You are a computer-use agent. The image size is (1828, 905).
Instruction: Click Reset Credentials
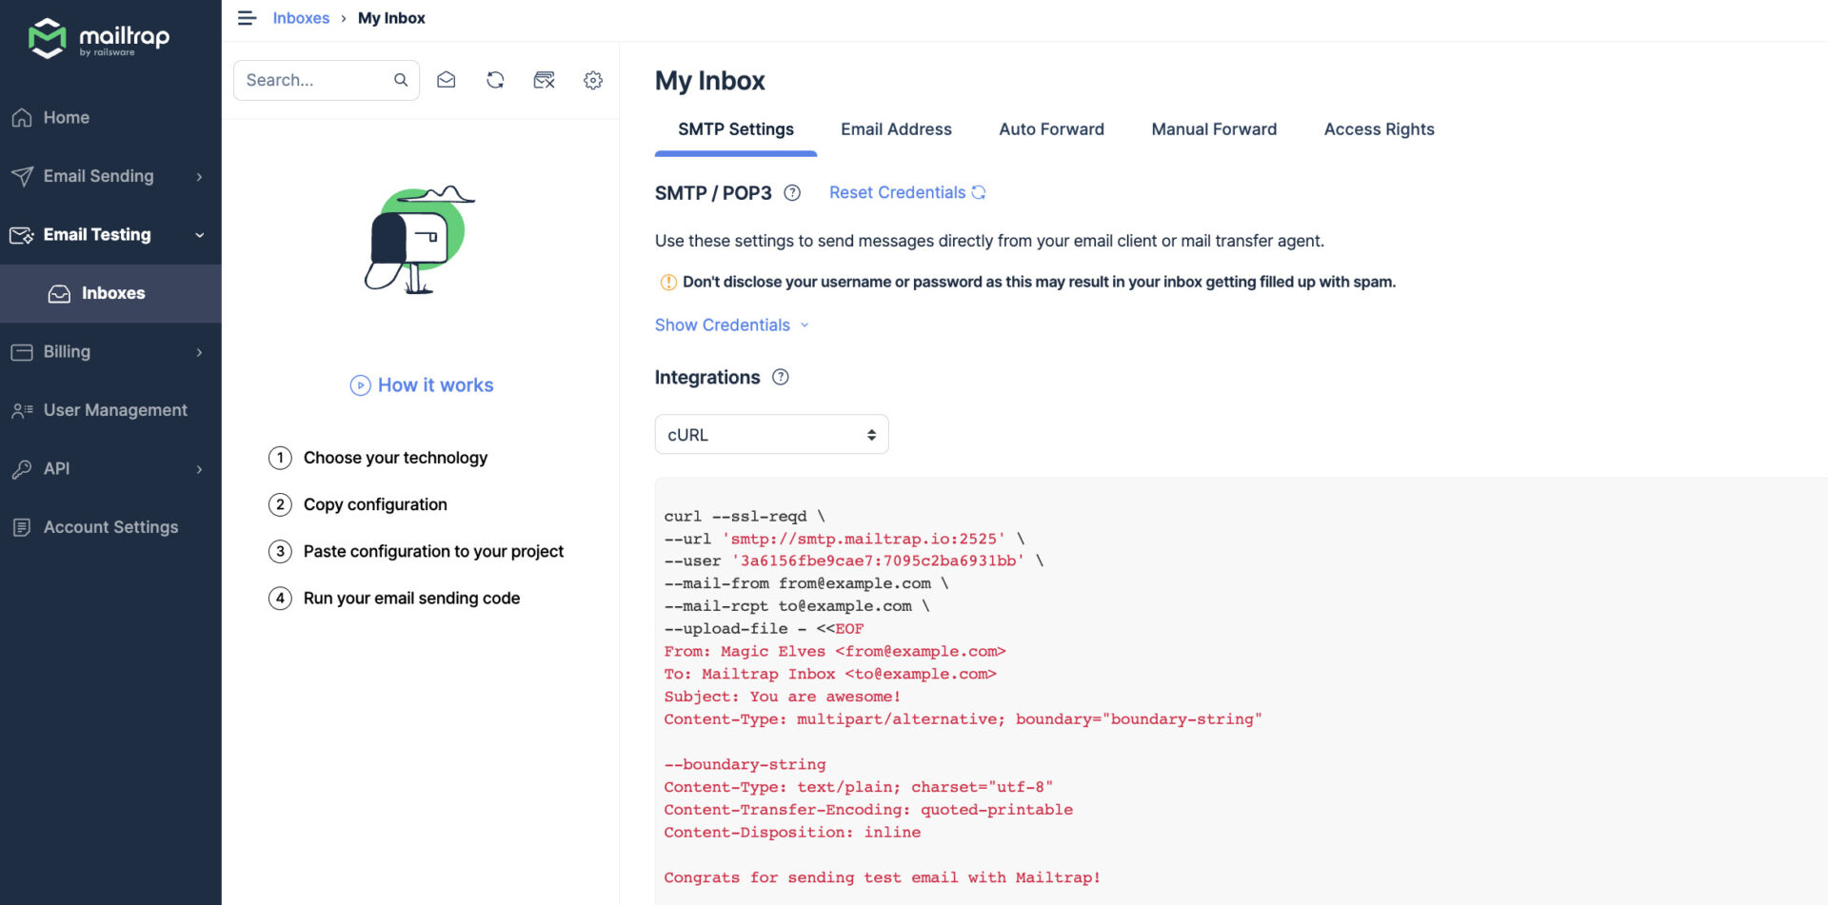896,192
